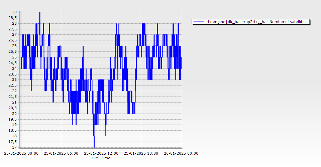Click the '25-01-2025 18:00' x-axis label
Screen dimensions: 321x167
[x=141, y=154]
